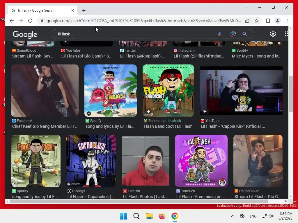Share this page from the address bar
Viewport: 298px width, 223px height.
pyautogui.click(x=247, y=21)
